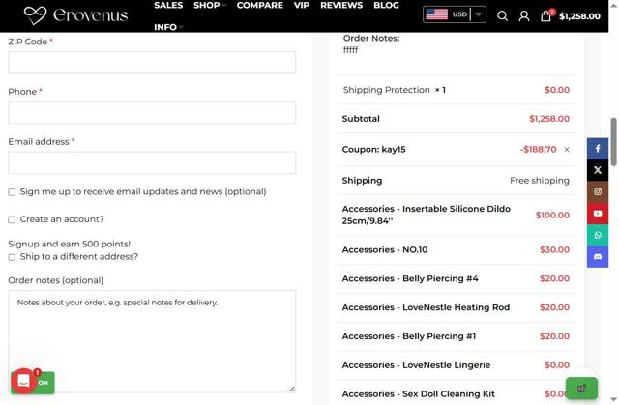Open the Instagram sidebar icon

[598, 191]
